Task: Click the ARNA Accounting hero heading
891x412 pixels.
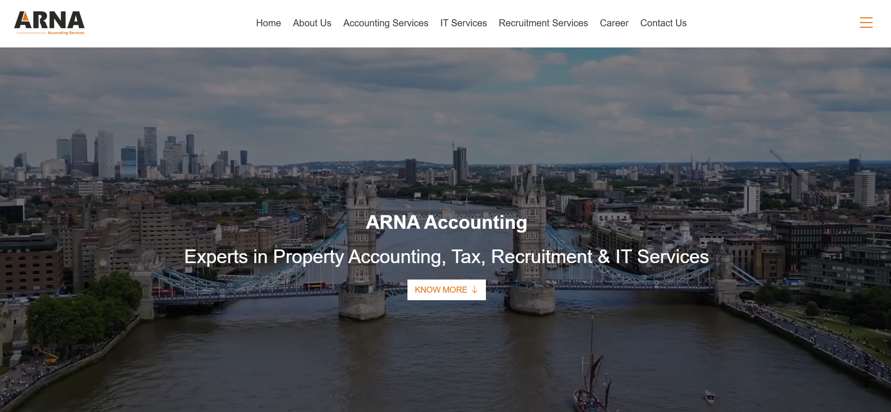Action: click(x=446, y=222)
